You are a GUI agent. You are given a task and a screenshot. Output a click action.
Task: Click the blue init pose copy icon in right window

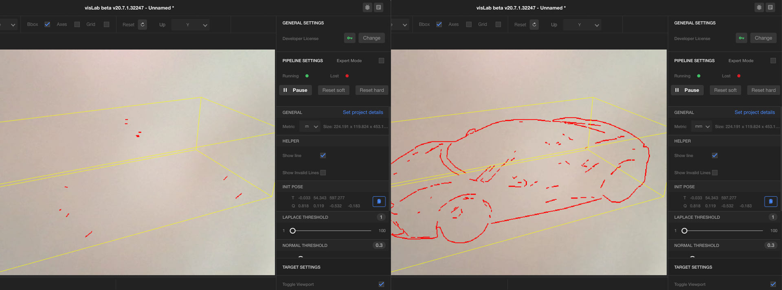[771, 202]
